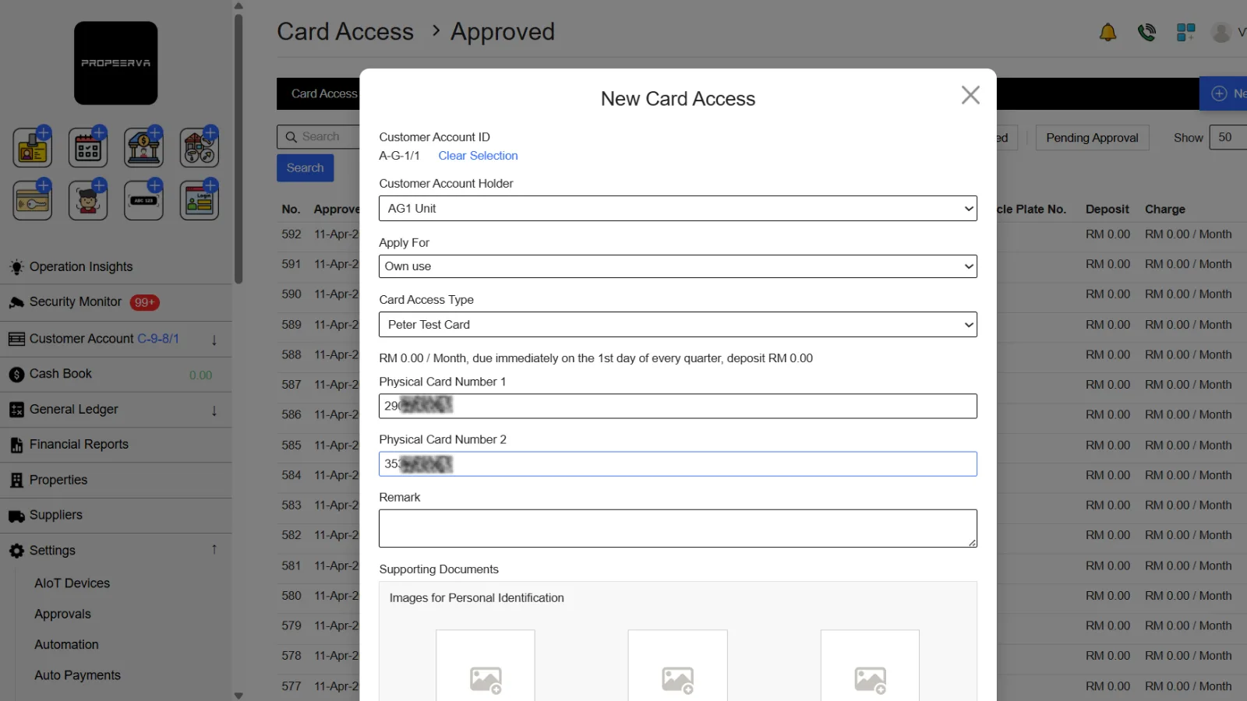This screenshot has width=1247, height=701.
Task: Open Security Monitor menu item
Action: click(x=76, y=301)
